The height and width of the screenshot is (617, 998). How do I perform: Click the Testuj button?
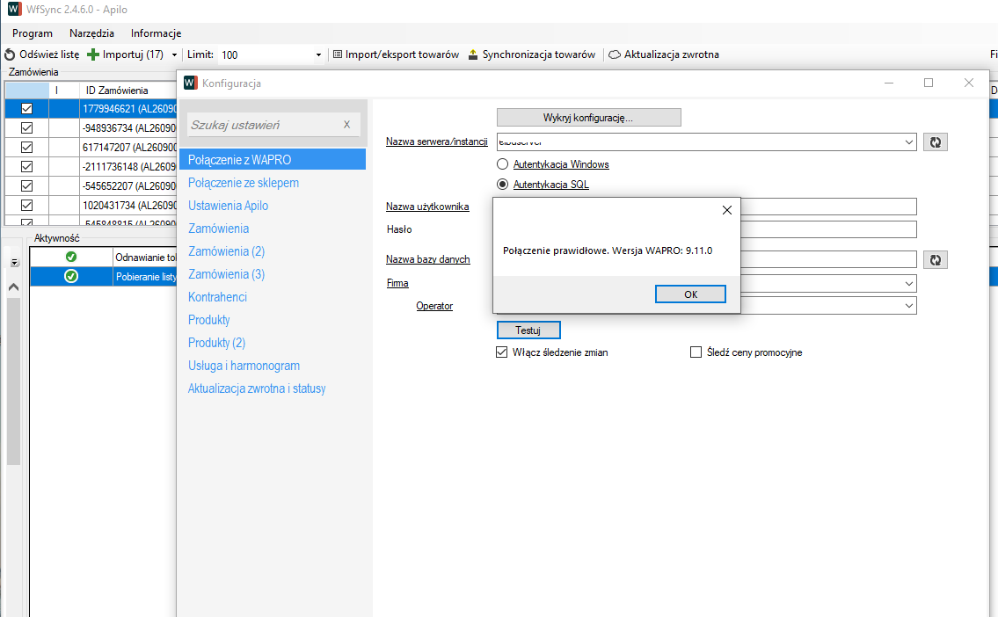point(528,330)
